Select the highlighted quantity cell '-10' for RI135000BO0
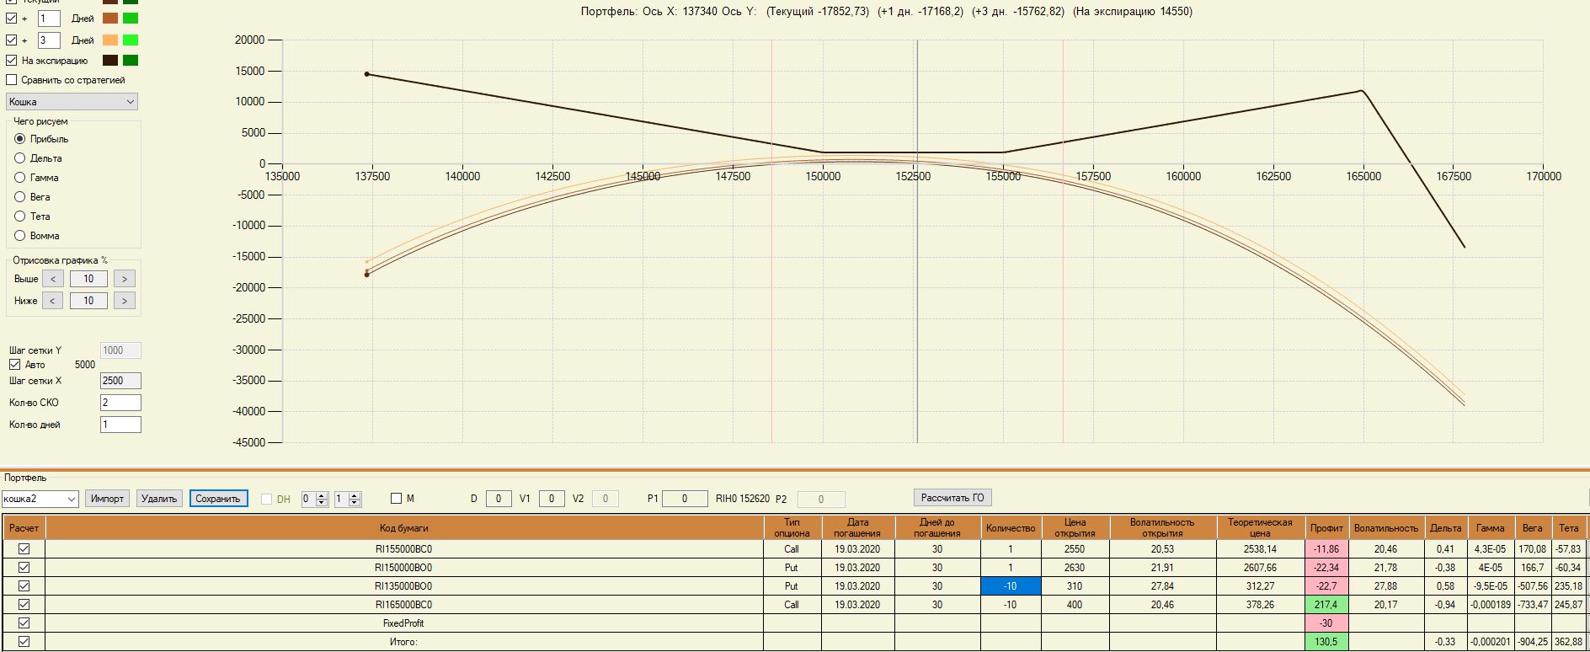The image size is (1590, 652). (1011, 585)
